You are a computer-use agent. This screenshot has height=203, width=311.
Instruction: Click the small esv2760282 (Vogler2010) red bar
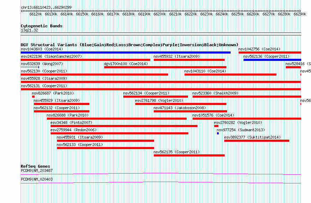216,126
